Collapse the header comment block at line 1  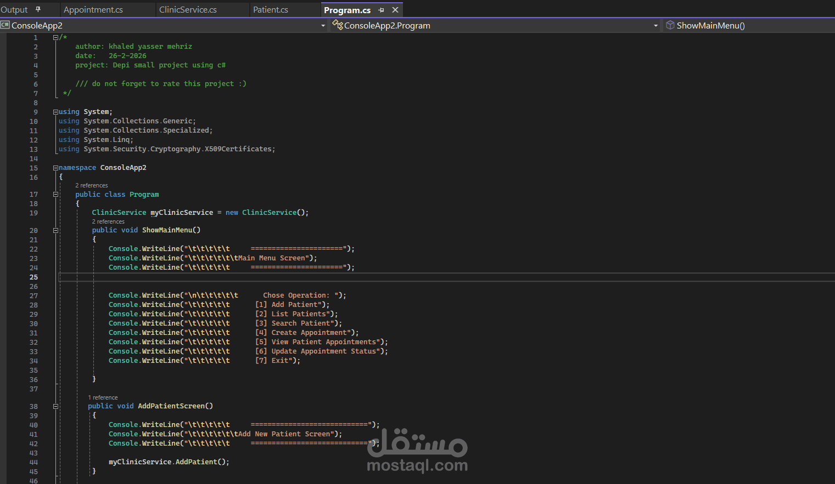click(x=55, y=37)
